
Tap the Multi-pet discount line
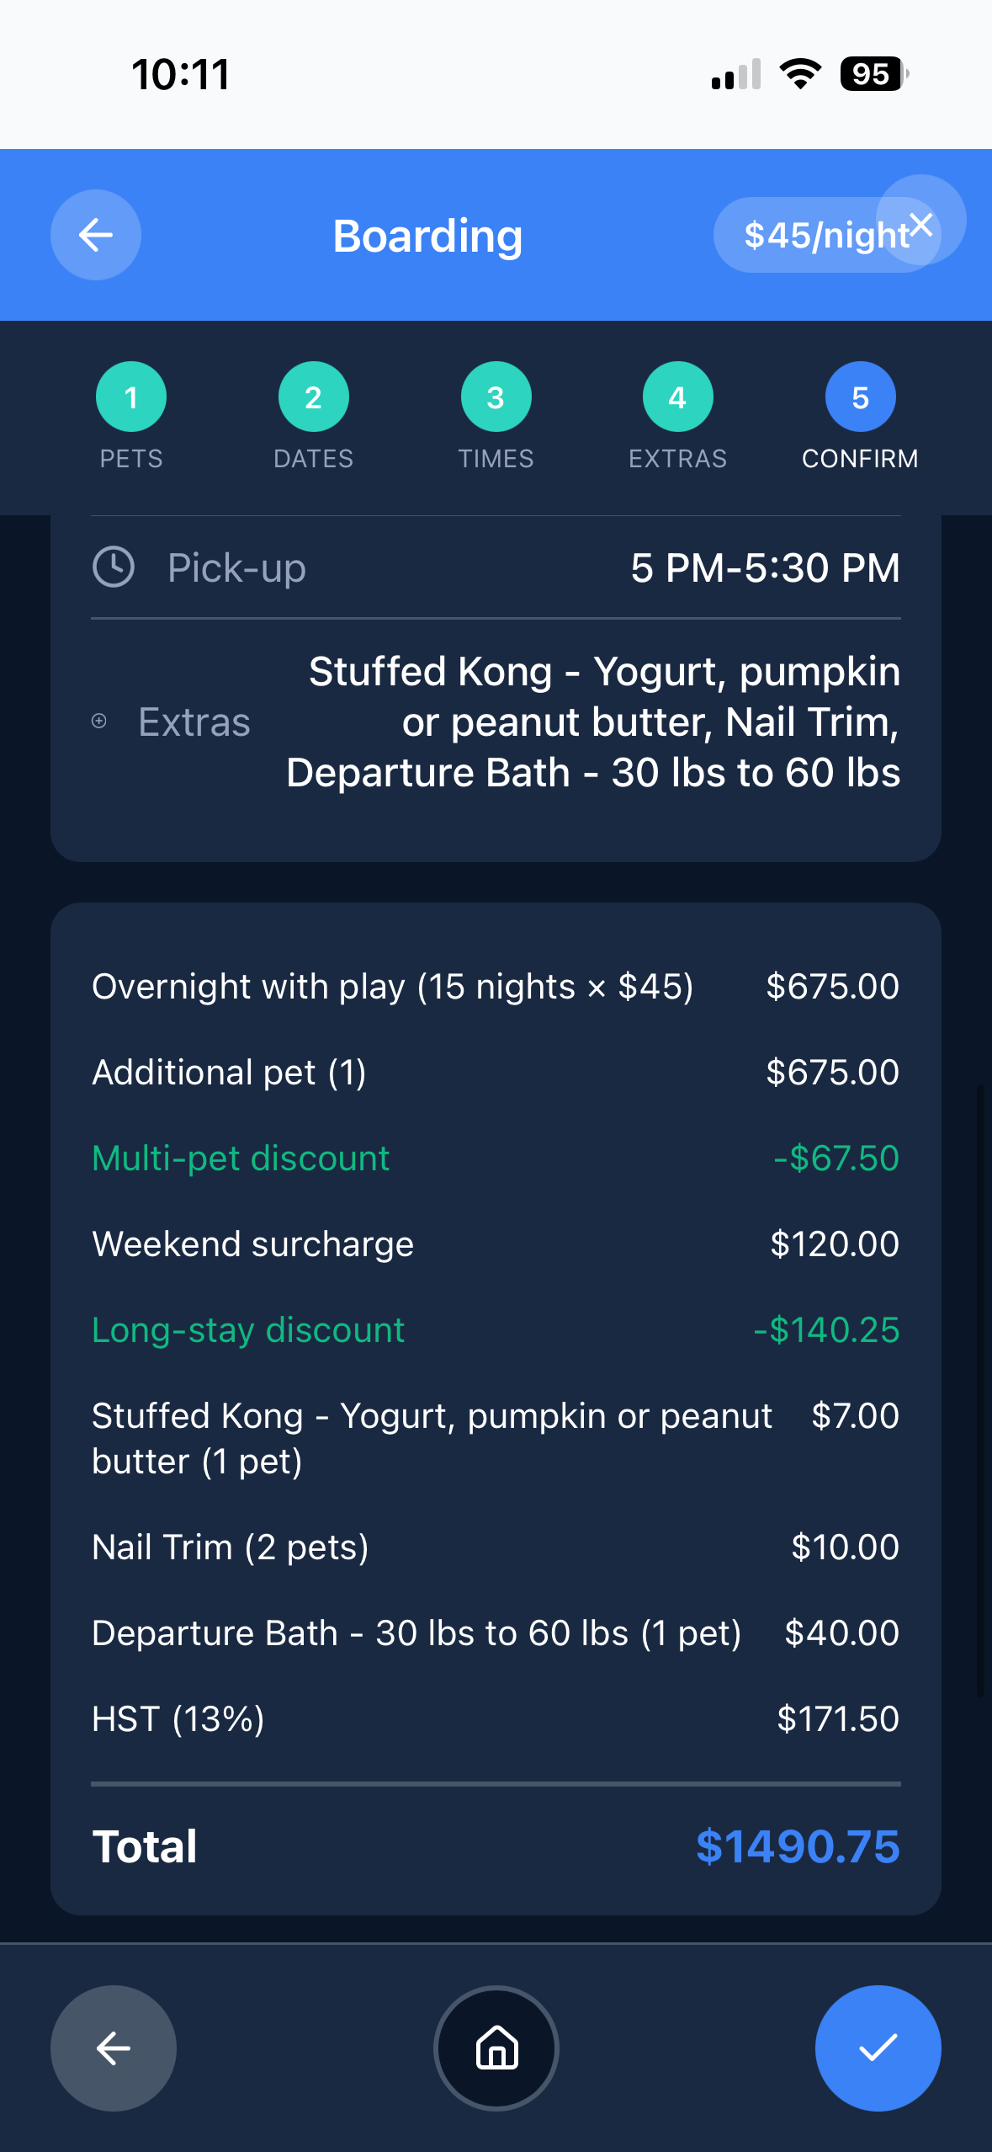[241, 1159]
